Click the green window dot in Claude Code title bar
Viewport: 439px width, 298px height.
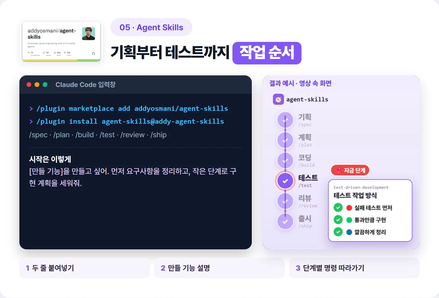point(45,84)
